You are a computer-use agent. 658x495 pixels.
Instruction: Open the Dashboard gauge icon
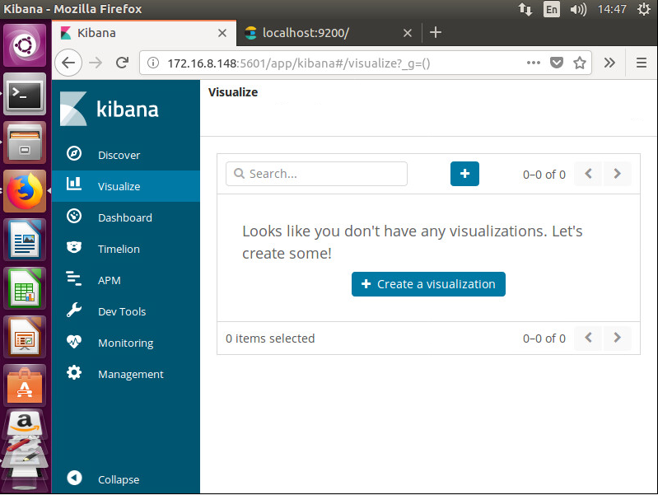(74, 217)
